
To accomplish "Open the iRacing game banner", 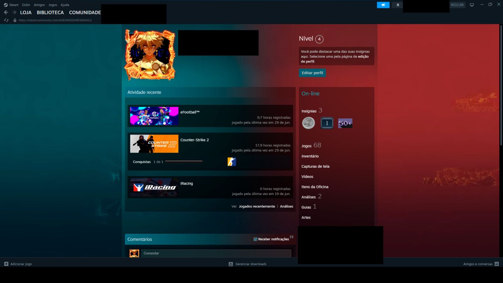I will pyautogui.click(x=154, y=187).
